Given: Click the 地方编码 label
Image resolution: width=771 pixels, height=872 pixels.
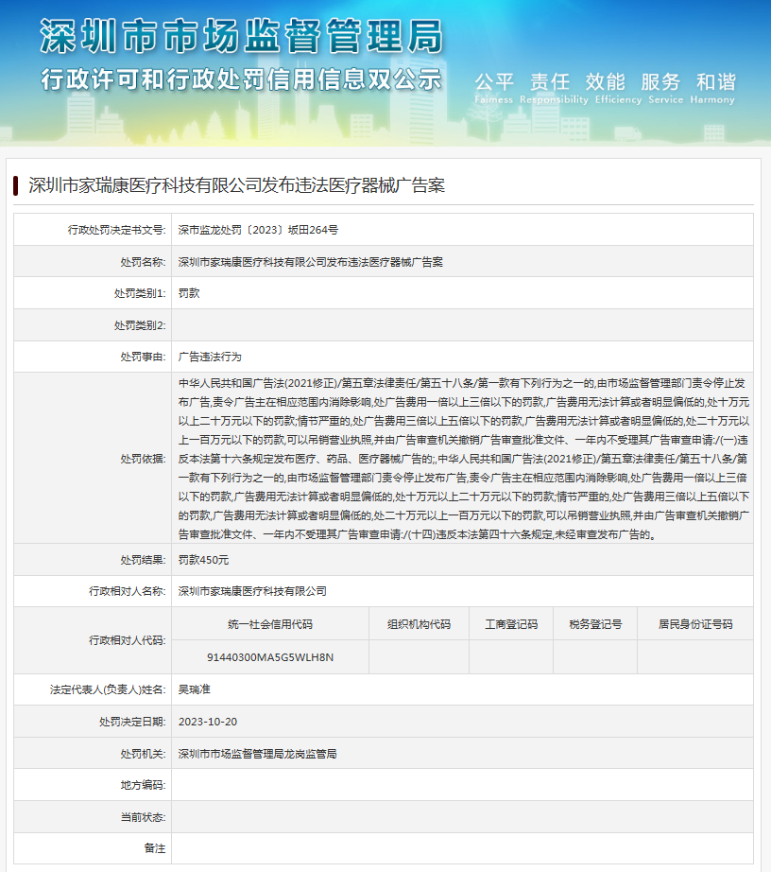Looking at the screenshot, I should click(143, 785).
